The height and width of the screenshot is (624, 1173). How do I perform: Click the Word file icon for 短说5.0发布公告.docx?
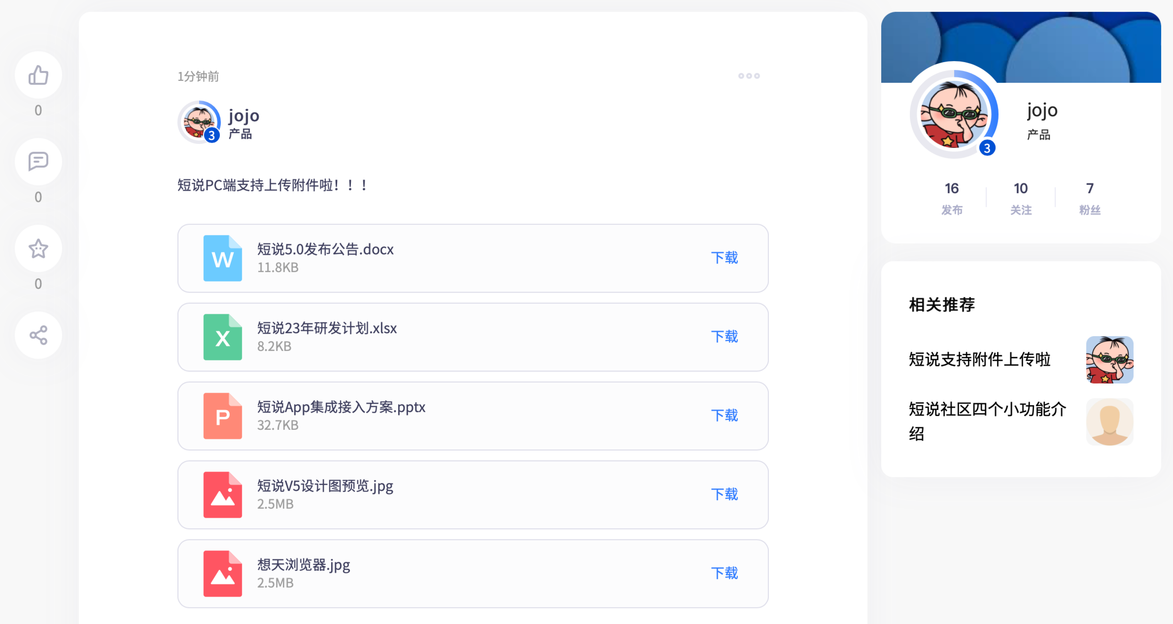pyautogui.click(x=223, y=258)
